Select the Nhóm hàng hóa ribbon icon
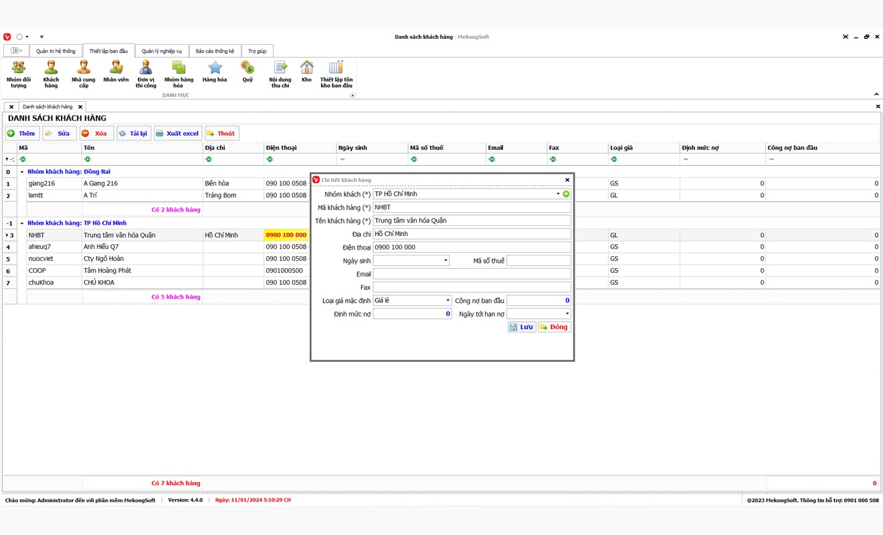 coord(179,72)
